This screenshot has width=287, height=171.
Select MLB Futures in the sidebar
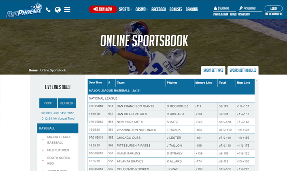tap(58, 150)
